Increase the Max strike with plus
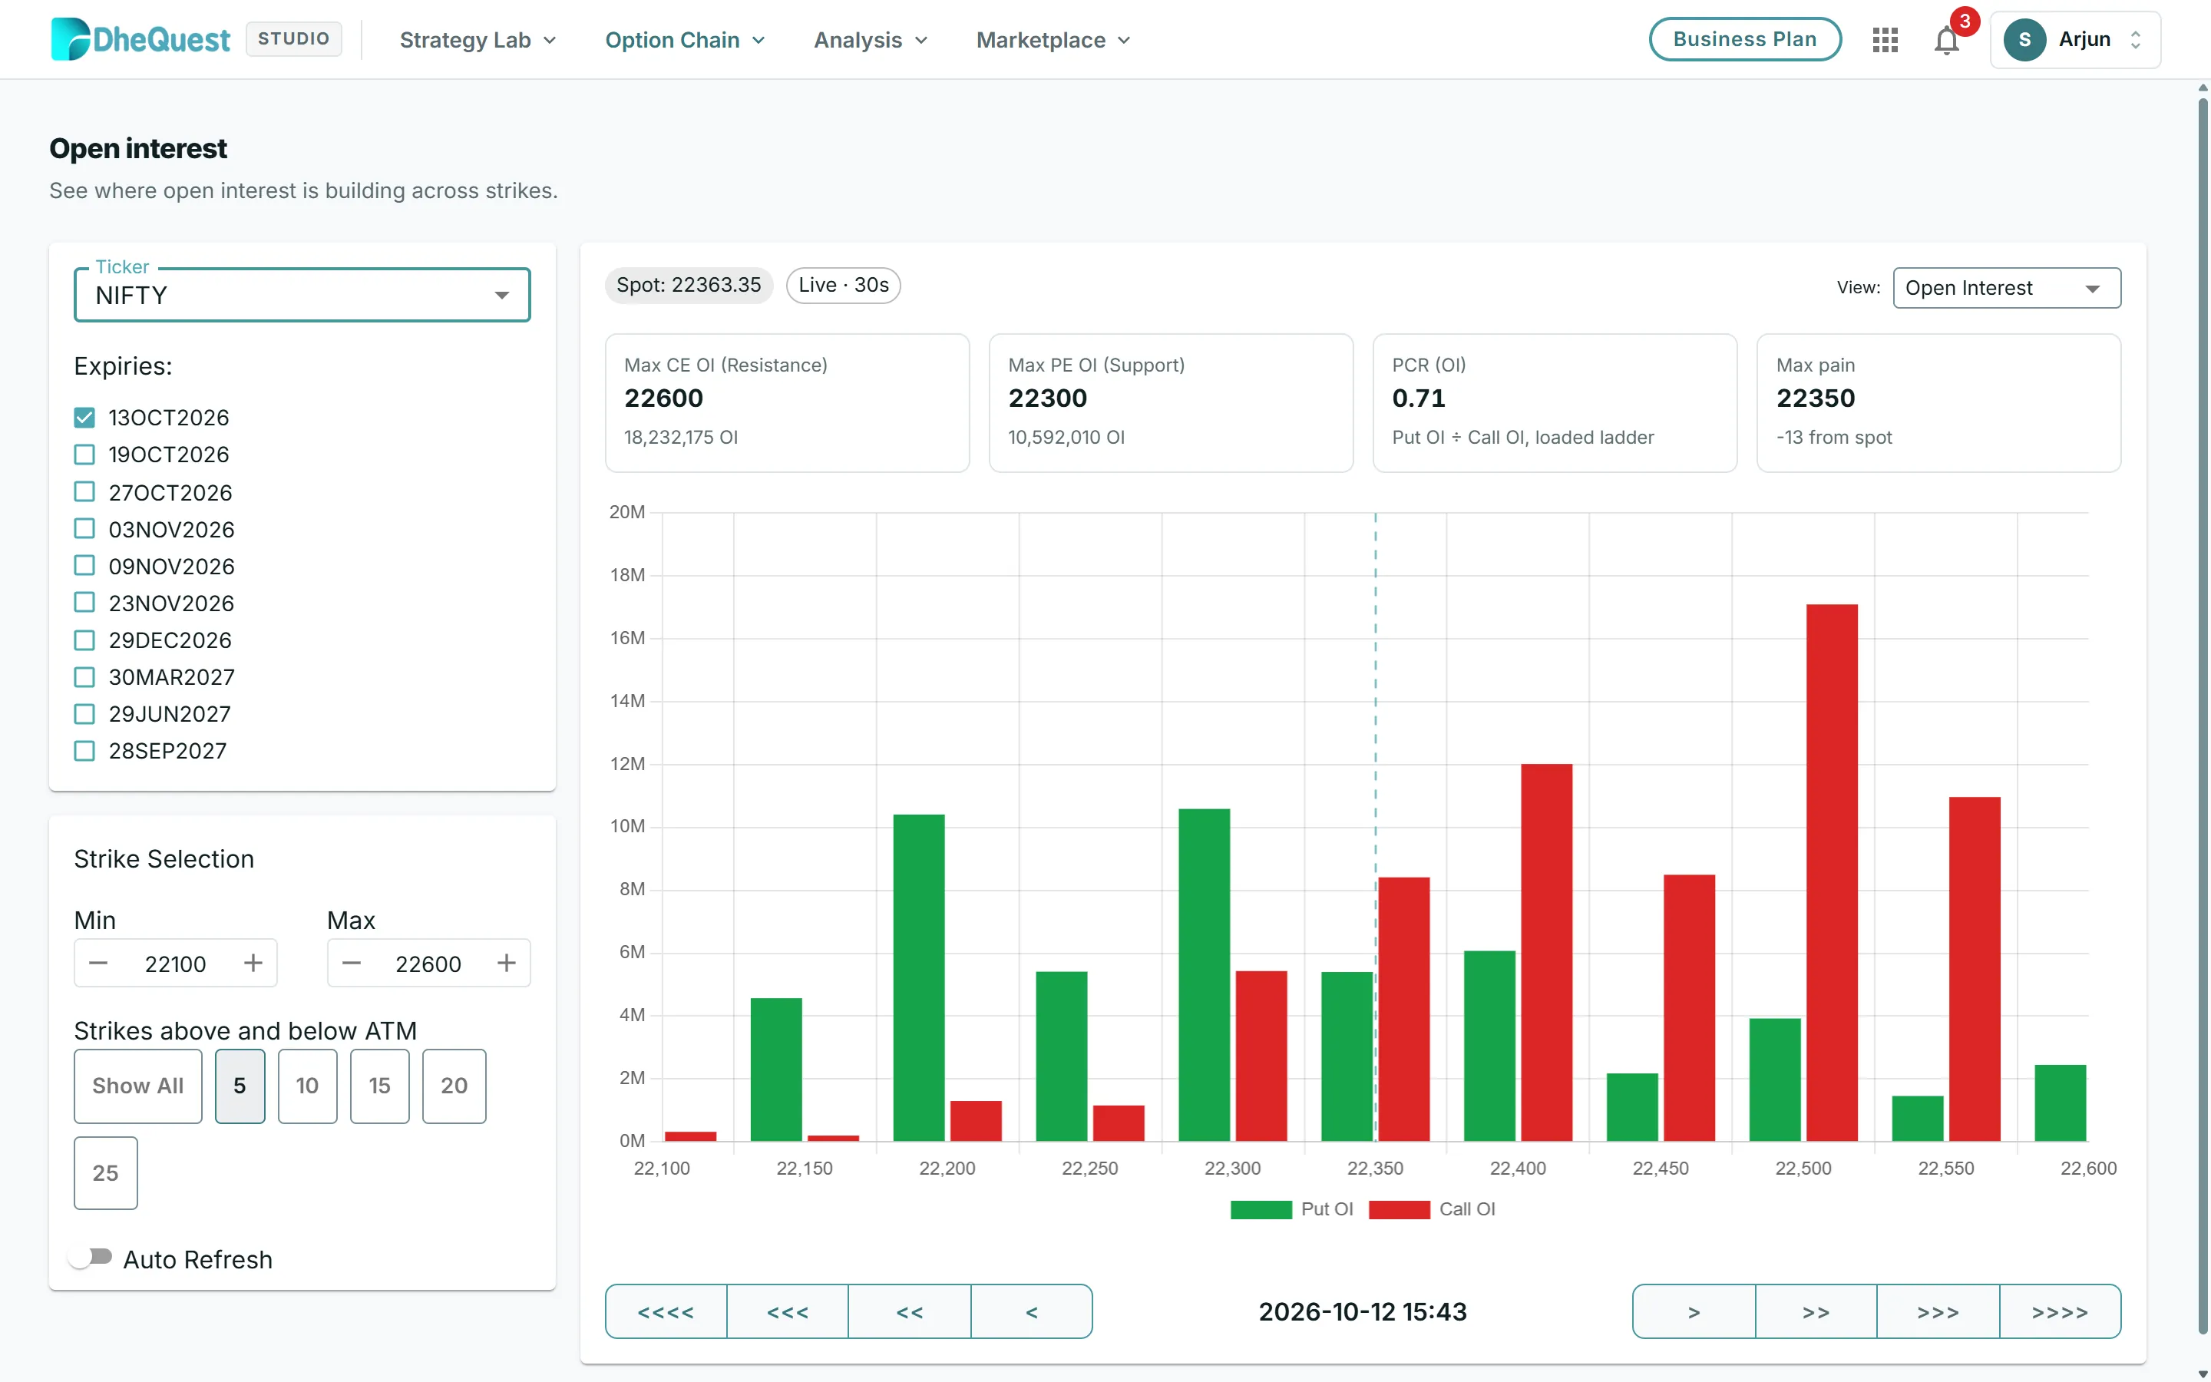 coord(506,964)
